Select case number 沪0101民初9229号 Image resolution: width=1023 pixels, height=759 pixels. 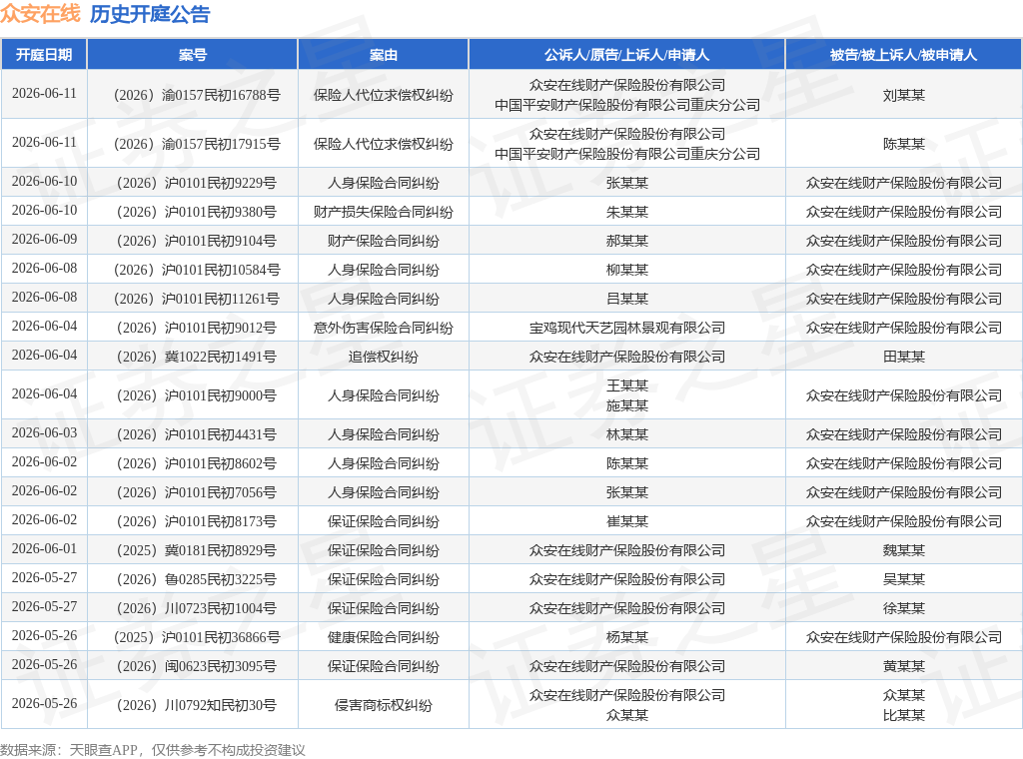pyautogui.click(x=197, y=183)
